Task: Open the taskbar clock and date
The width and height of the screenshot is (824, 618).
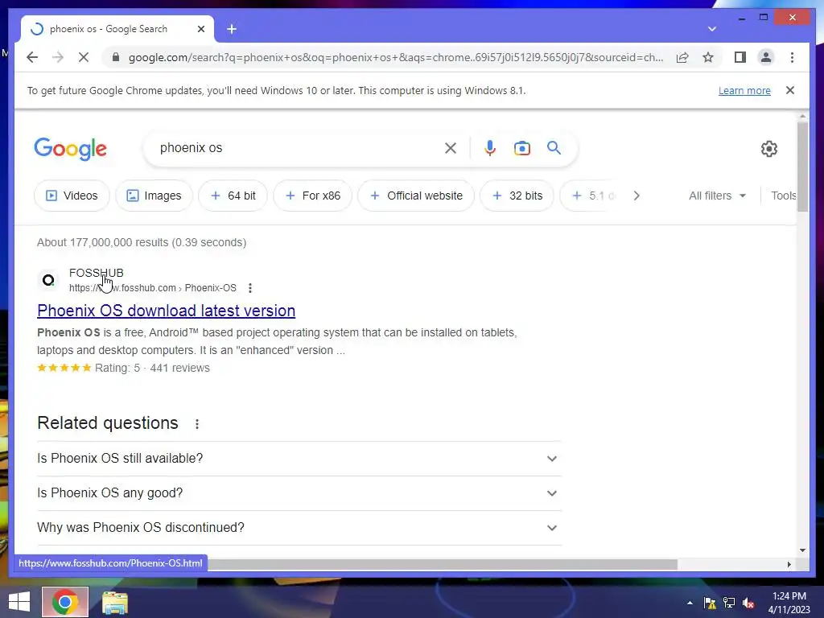Action: point(789,603)
